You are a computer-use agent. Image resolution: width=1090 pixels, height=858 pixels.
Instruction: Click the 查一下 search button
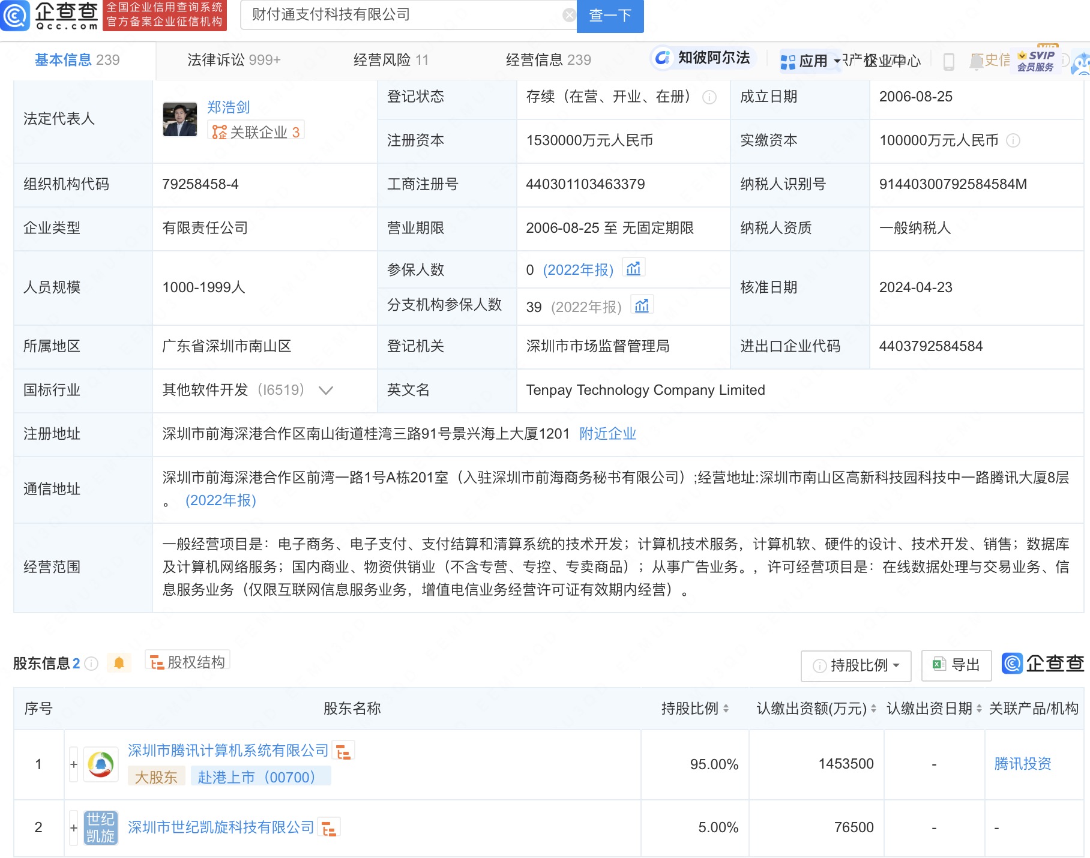click(x=610, y=16)
